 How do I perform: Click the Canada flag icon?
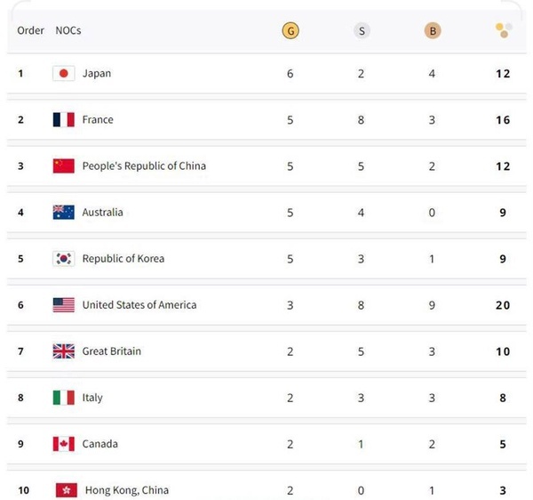(x=63, y=444)
